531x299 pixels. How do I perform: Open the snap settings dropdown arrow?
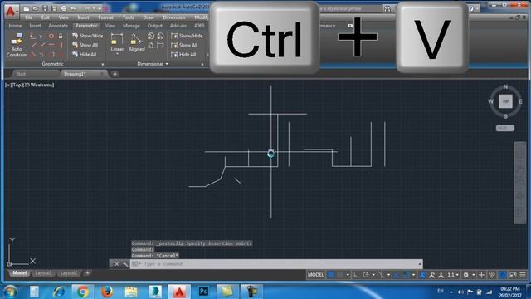[348, 275]
